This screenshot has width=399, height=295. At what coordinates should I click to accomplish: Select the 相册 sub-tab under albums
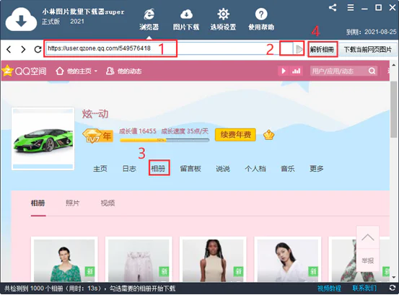(x=38, y=203)
